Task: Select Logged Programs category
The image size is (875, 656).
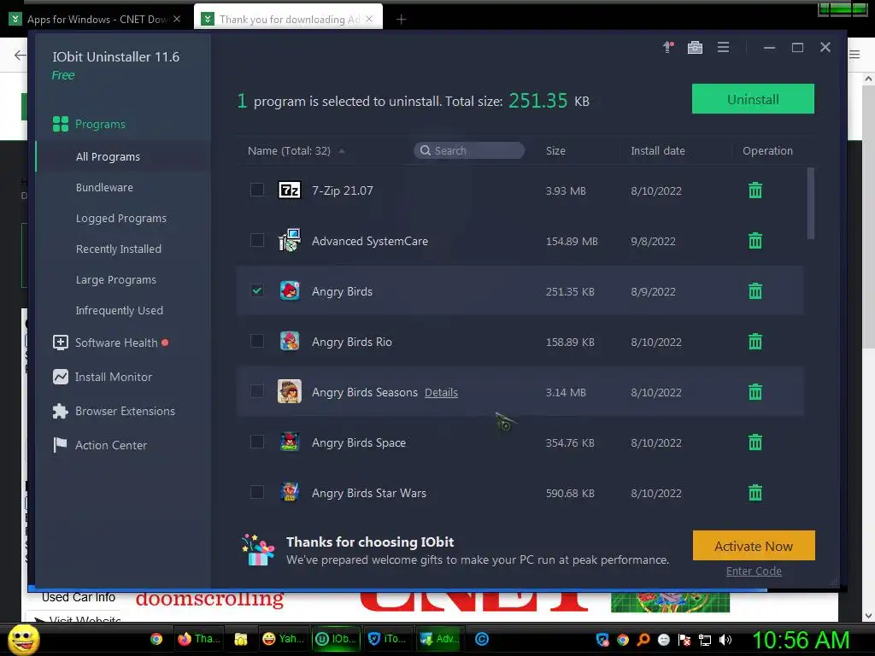Action: (x=121, y=218)
